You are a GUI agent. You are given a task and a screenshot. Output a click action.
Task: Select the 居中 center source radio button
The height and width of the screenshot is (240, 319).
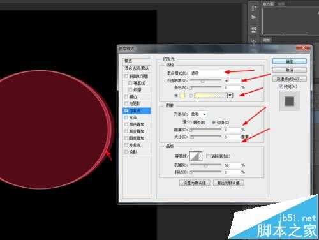coord(190,123)
